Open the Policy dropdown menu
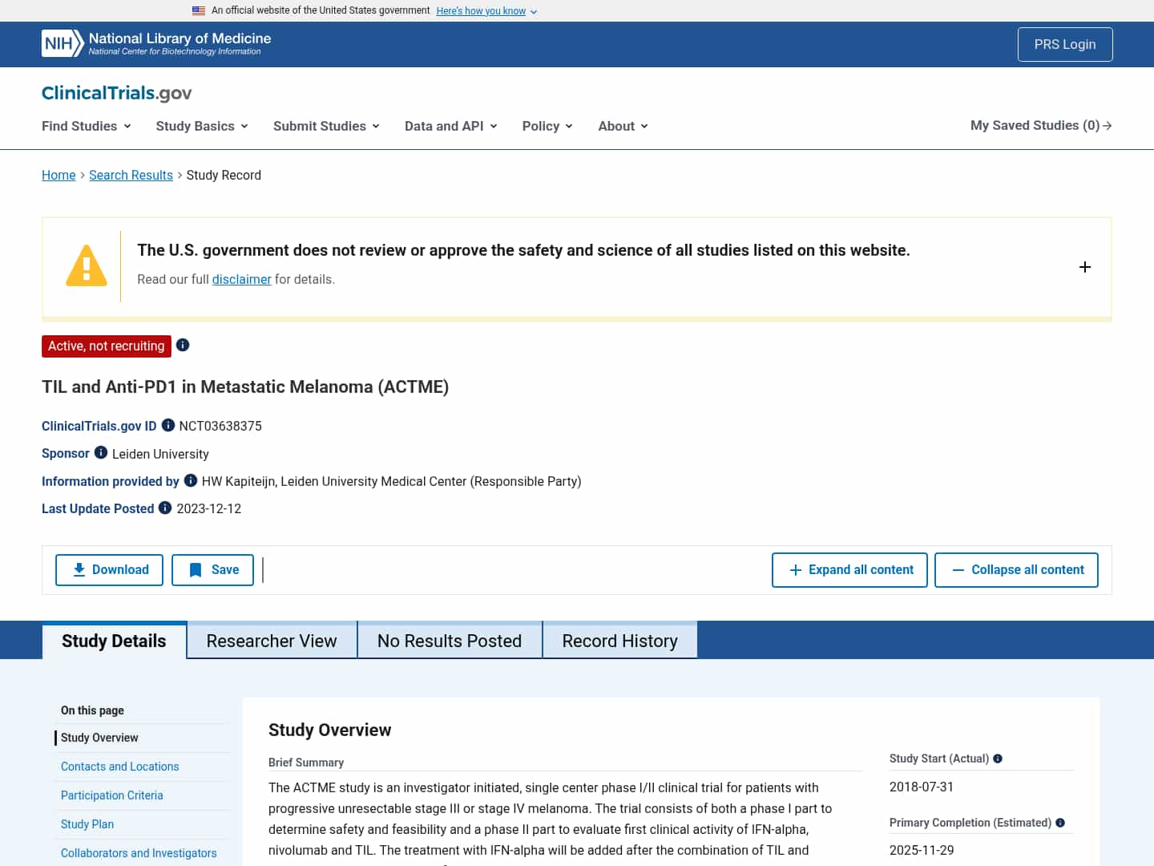This screenshot has width=1154, height=866. point(547,126)
